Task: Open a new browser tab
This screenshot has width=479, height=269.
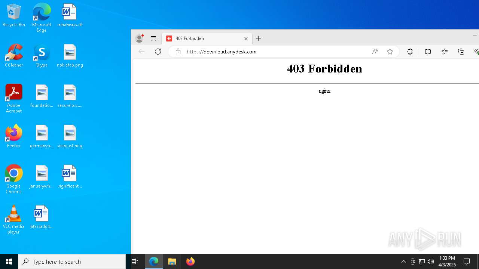Action: point(259,38)
